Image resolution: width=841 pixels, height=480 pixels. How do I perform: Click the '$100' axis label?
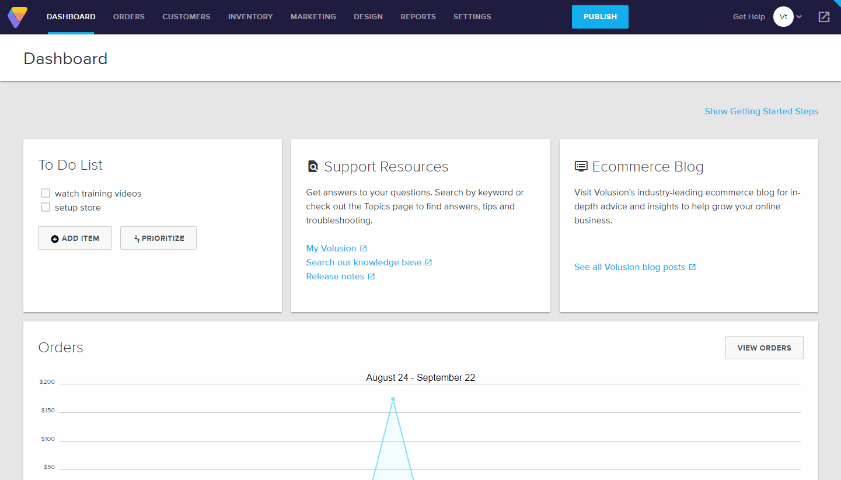48,439
